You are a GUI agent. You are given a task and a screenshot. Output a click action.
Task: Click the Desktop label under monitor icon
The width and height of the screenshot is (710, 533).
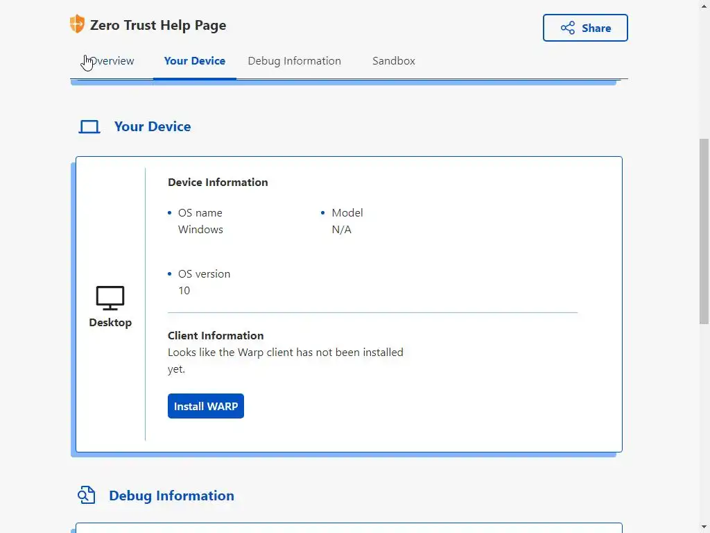coord(110,322)
